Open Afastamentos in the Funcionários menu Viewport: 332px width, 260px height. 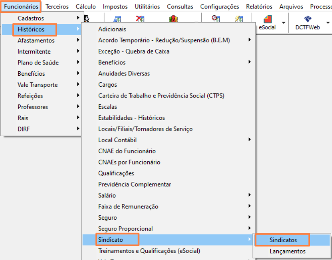click(x=36, y=40)
